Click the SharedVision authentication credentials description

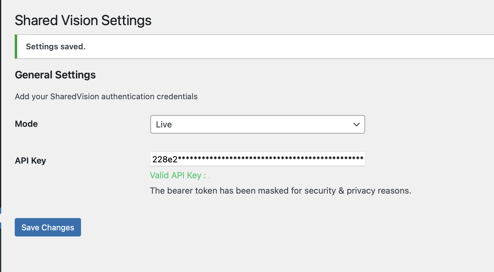click(x=106, y=96)
